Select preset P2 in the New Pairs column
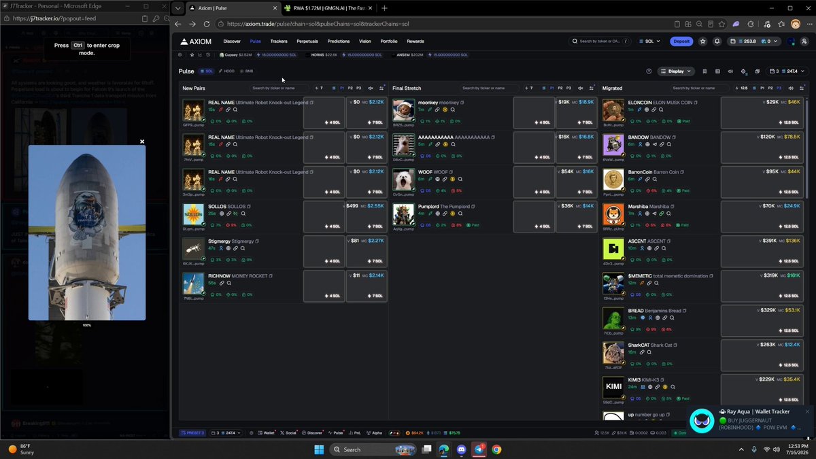 click(x=350, y=88)
